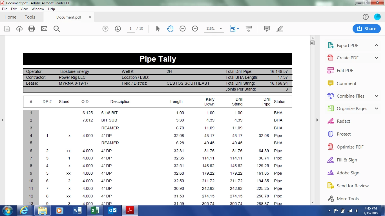Open Outlook from the taskbar
The width and height of the screenshot is (385, 216).
coord(112,210)
